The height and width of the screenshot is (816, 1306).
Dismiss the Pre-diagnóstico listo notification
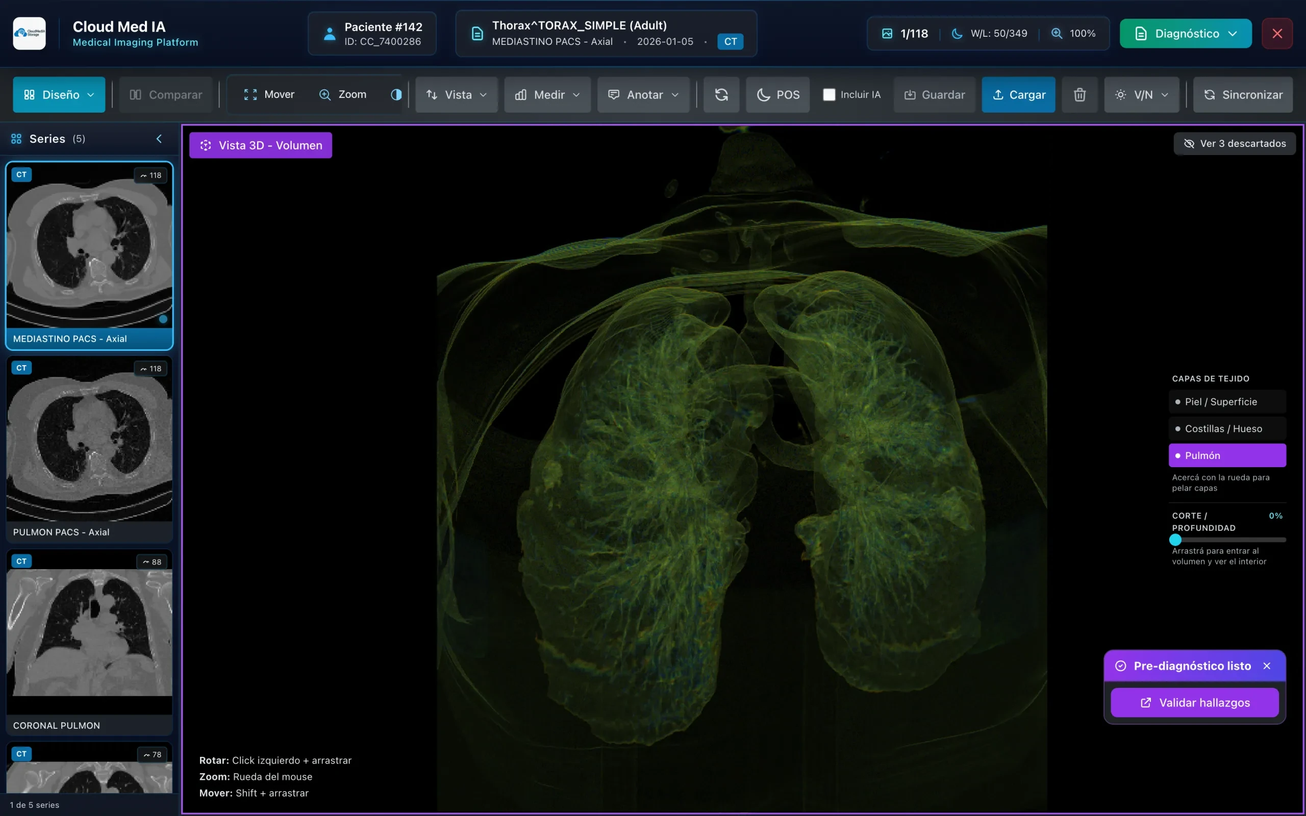(1267, 666)
